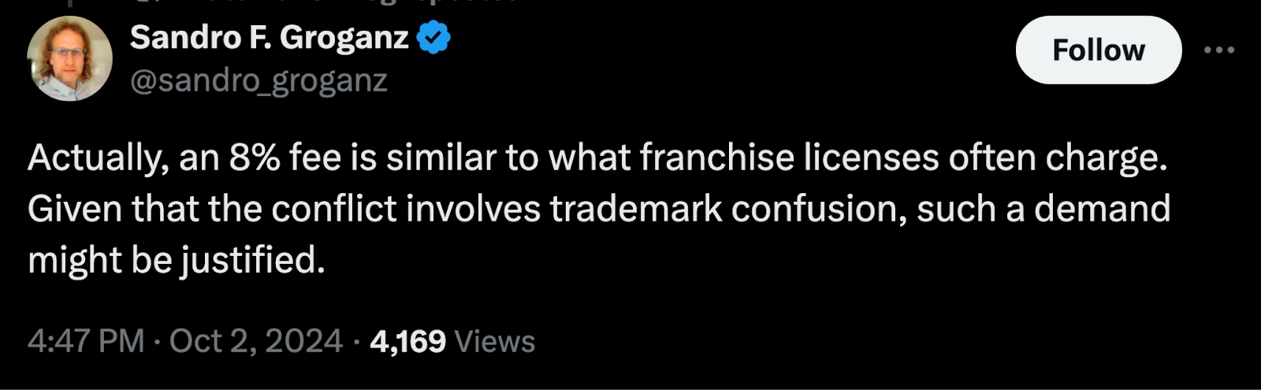Click the text "might be justified"
Viewport: 1261px width, 390px height.
175,260
